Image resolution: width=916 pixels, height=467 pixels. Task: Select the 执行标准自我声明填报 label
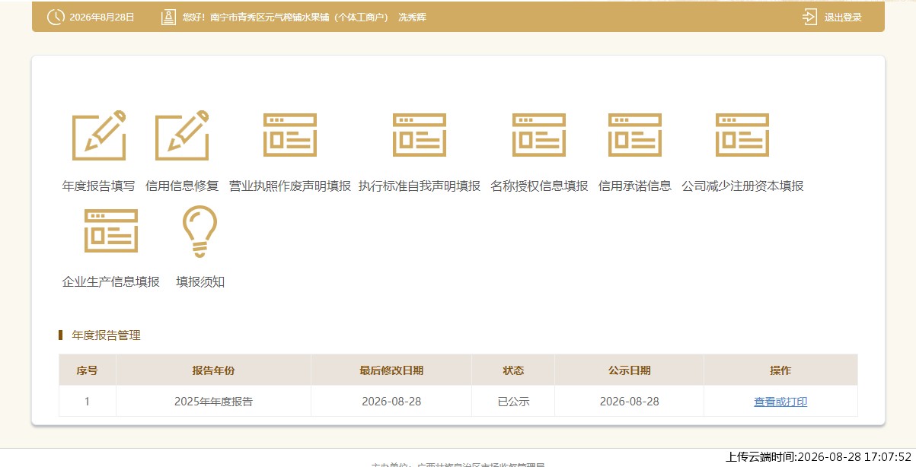(420, 186)
